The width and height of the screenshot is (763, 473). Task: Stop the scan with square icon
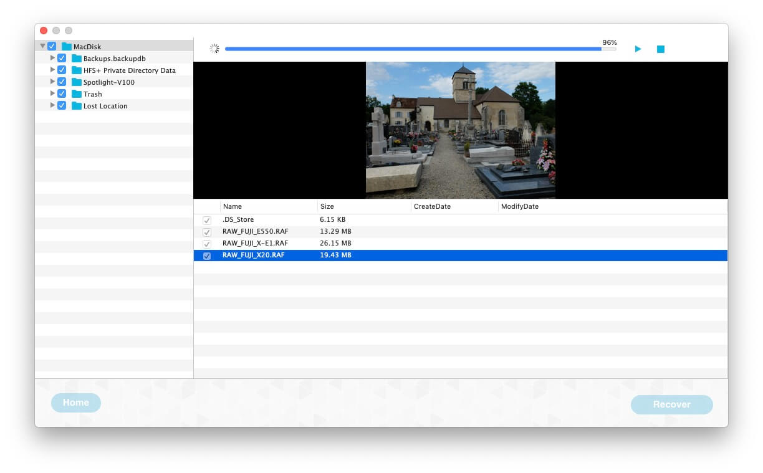pyautogui.click(x=661, y=49)
